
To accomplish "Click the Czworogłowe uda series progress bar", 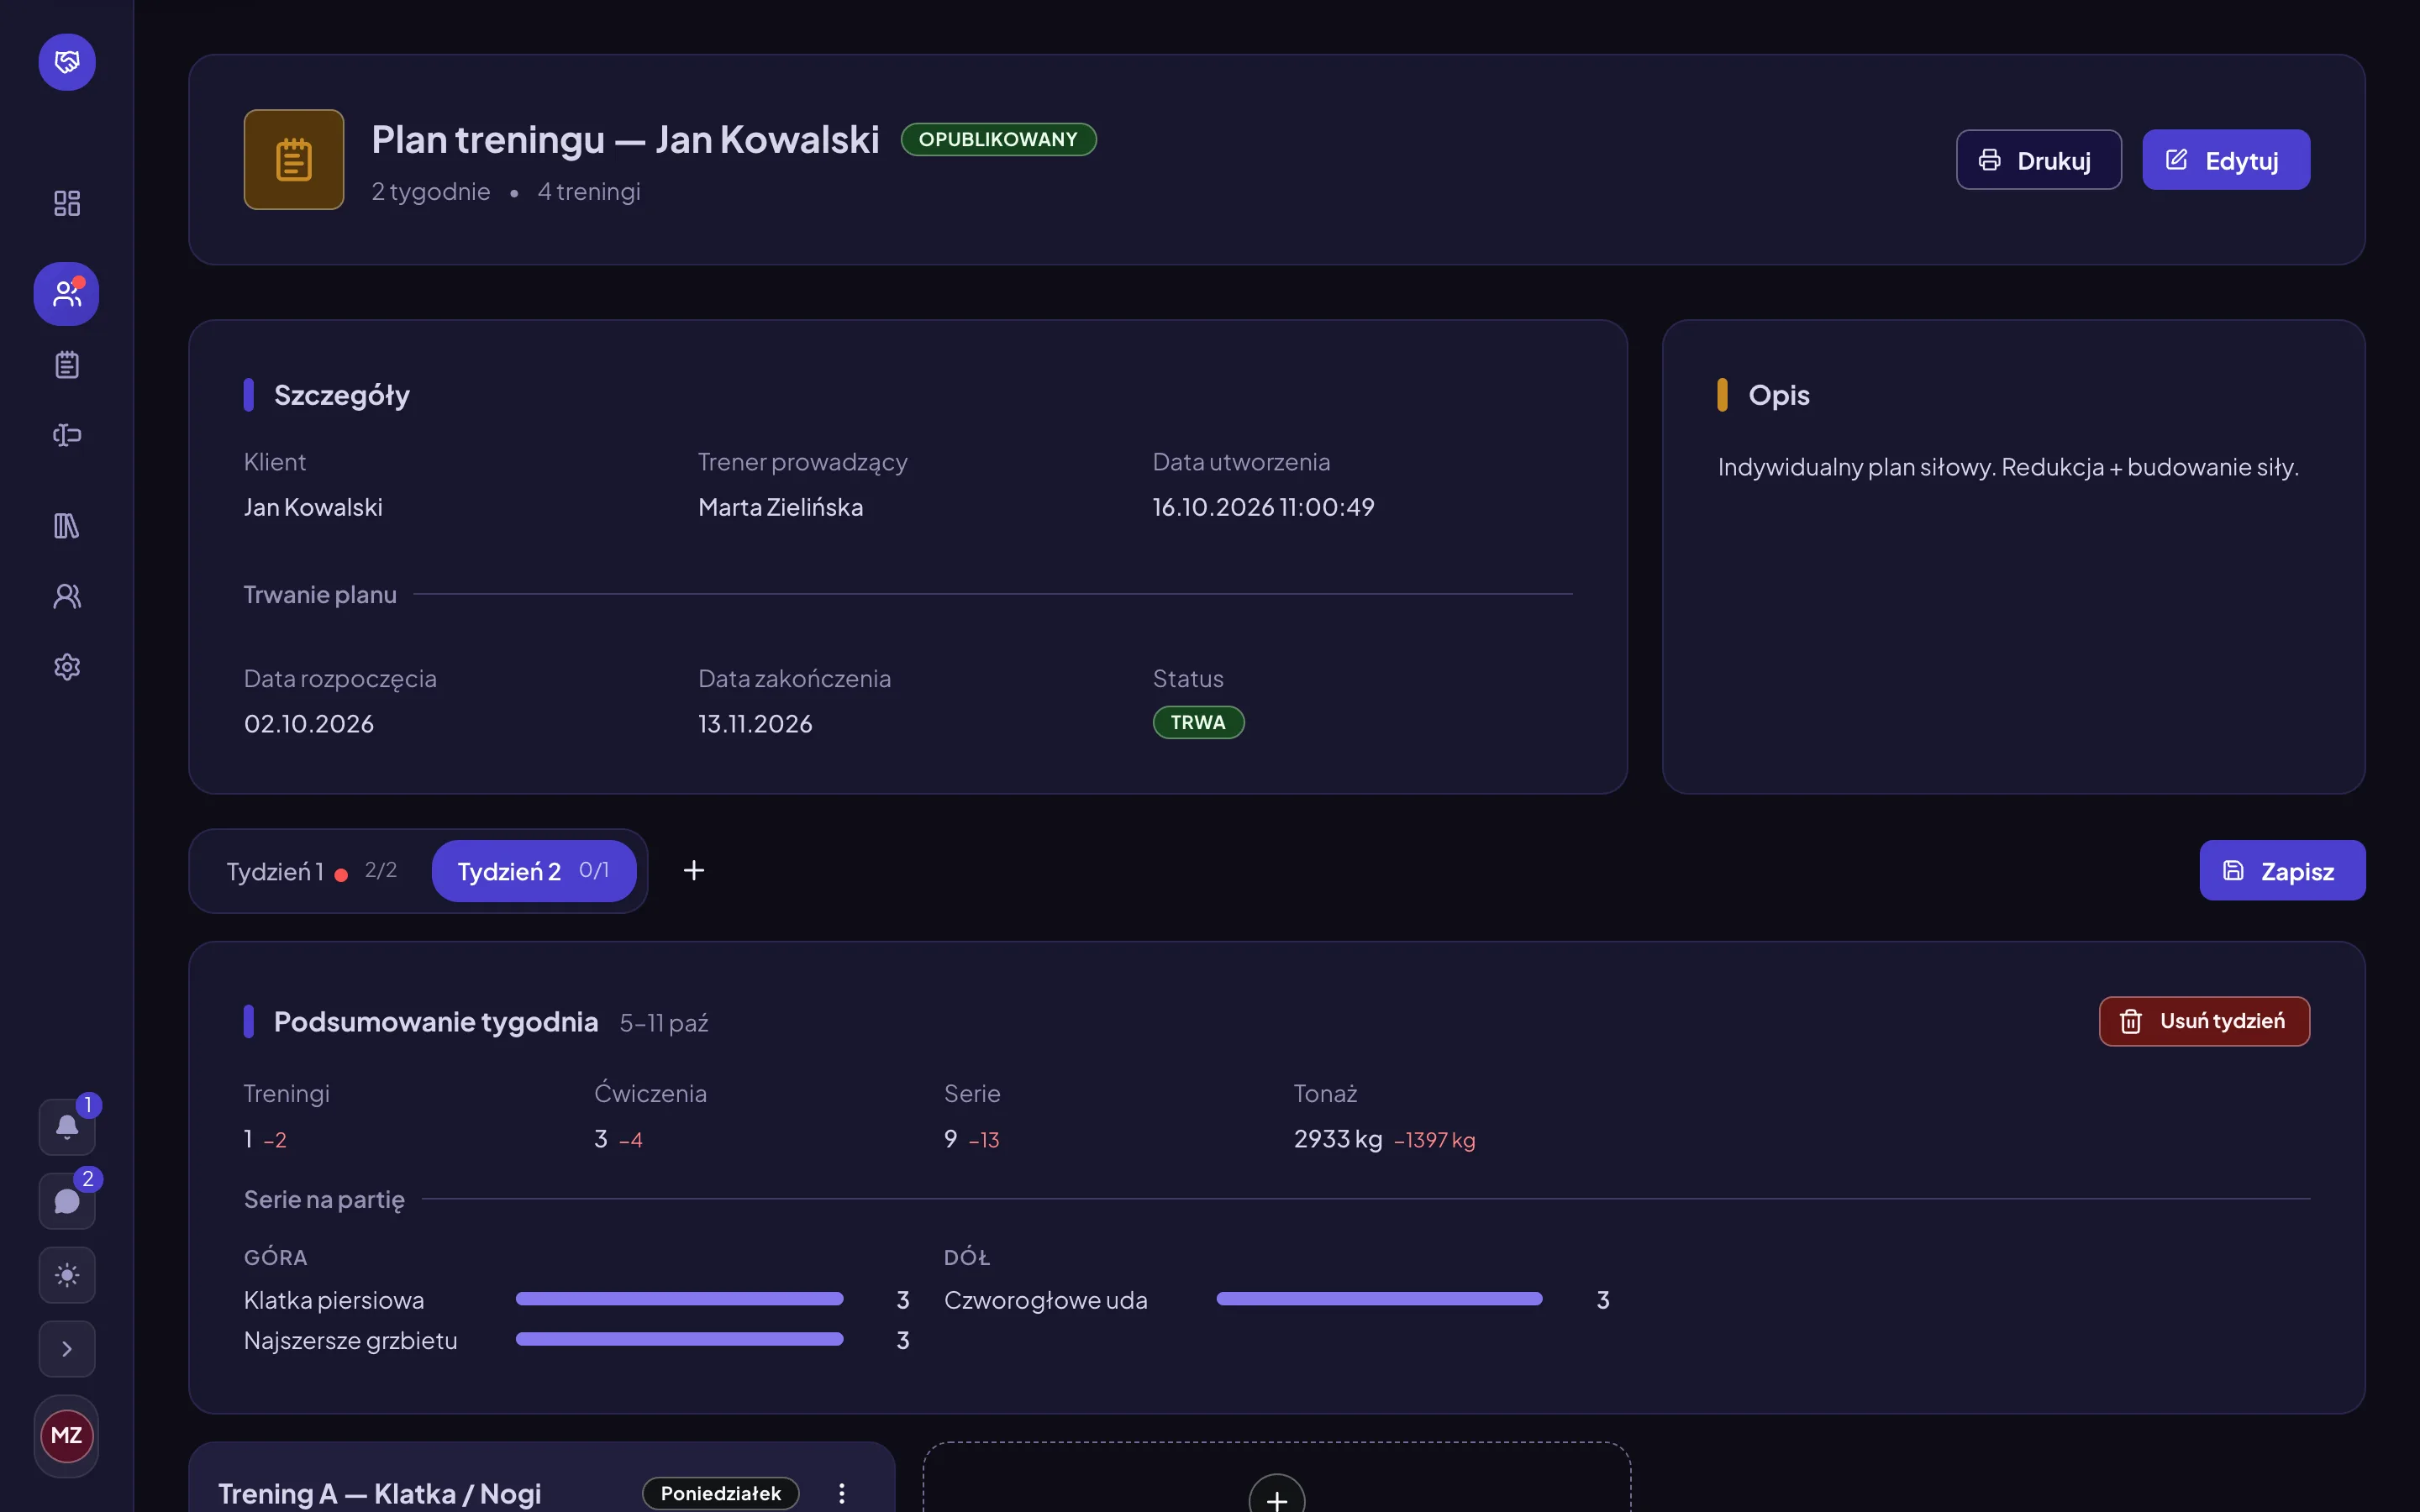I will (1379, 1299).
